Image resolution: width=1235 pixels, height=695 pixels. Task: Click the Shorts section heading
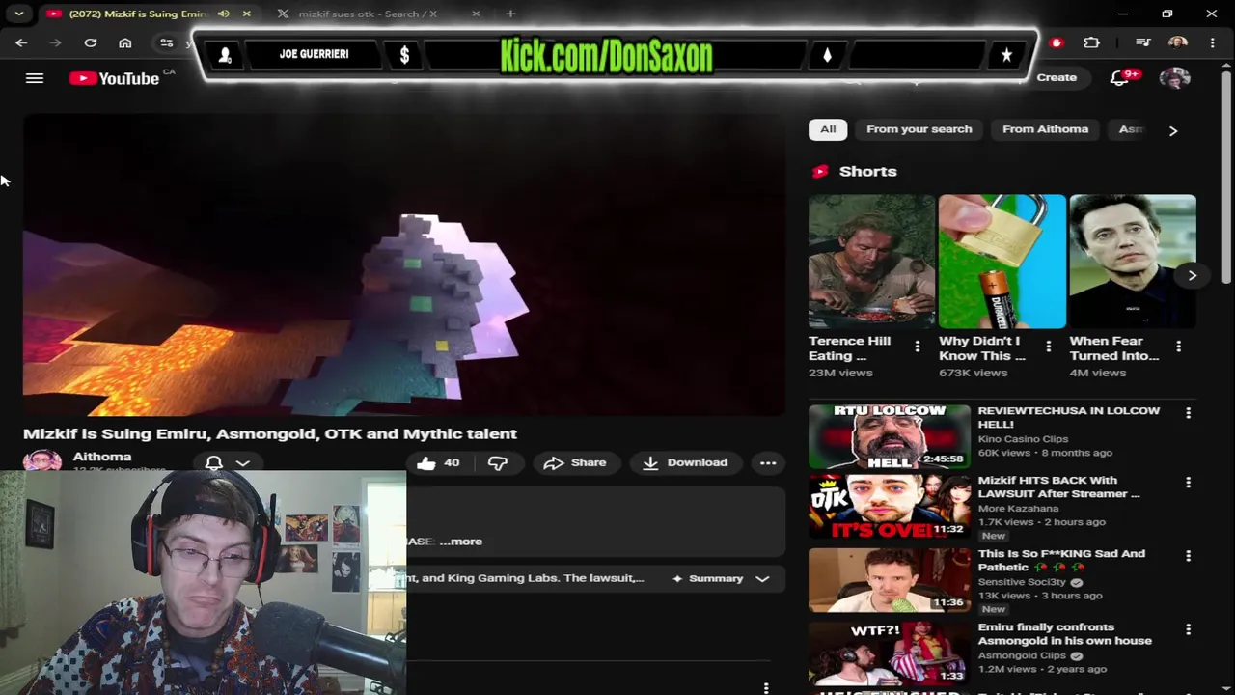(x=867, y=171)
